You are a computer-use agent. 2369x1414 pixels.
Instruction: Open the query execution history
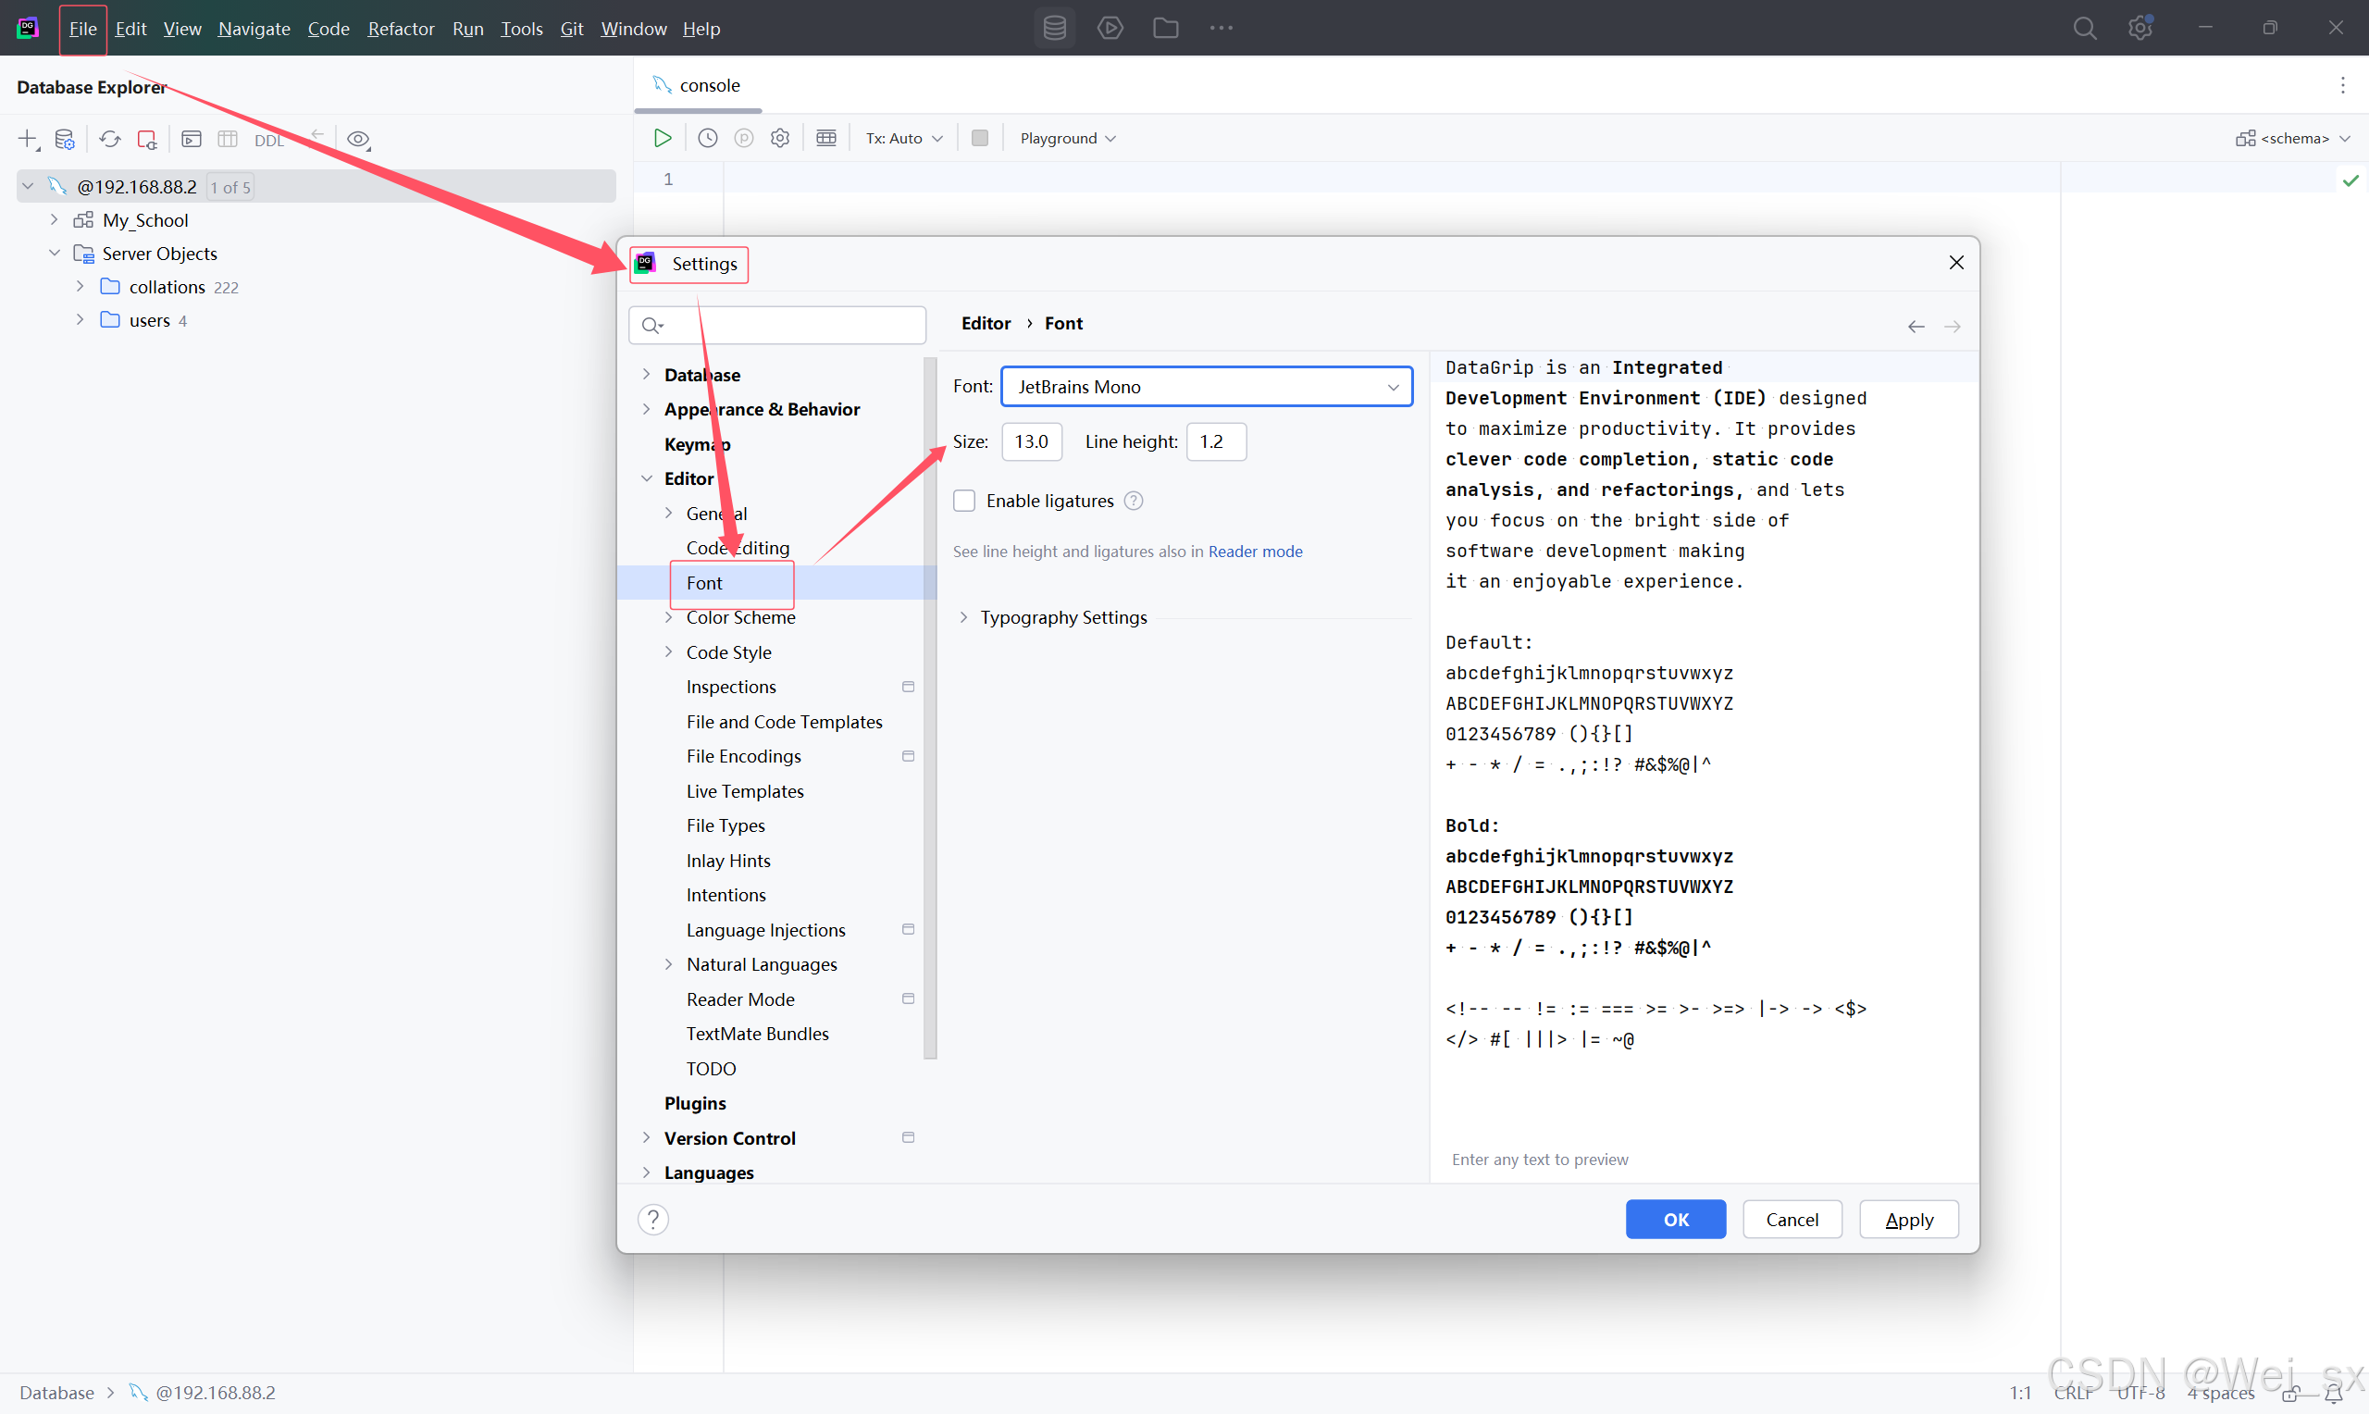(707, 137)
